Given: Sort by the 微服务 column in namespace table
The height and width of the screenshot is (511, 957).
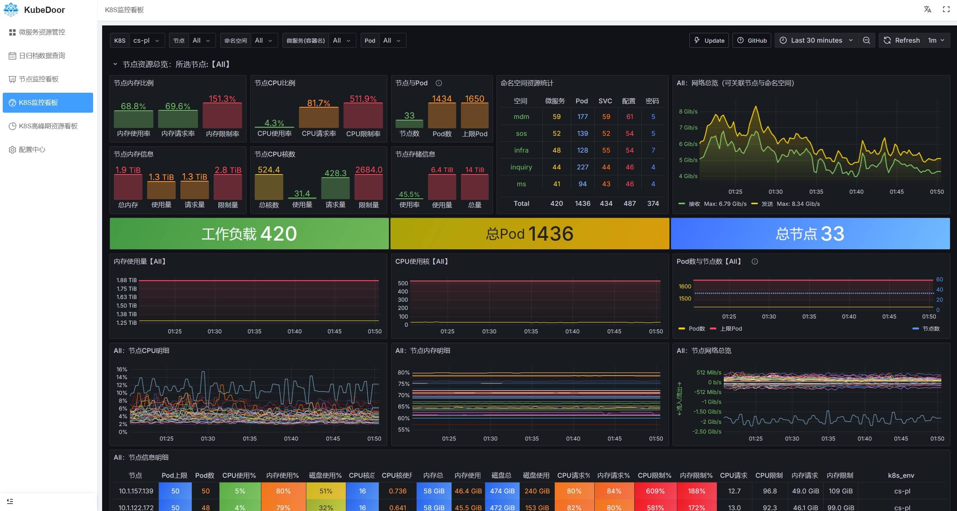Looking at the screenshot, I should coord(555,101).
